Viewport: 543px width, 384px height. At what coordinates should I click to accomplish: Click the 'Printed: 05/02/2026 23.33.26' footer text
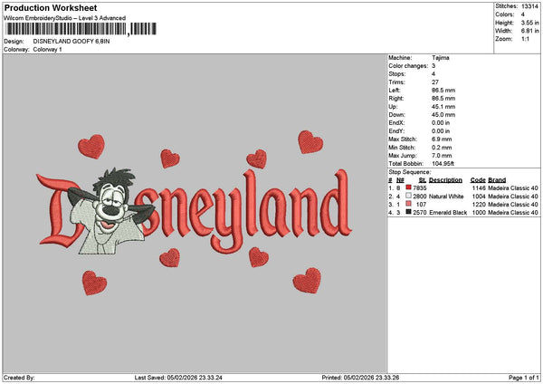tap(360, 378)
